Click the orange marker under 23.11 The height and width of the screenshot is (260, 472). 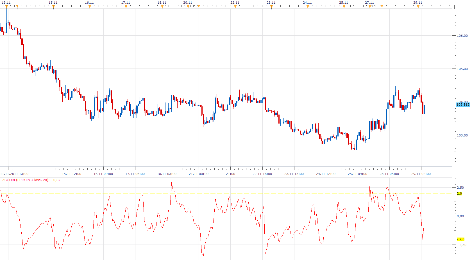click(x=271, y=7)
